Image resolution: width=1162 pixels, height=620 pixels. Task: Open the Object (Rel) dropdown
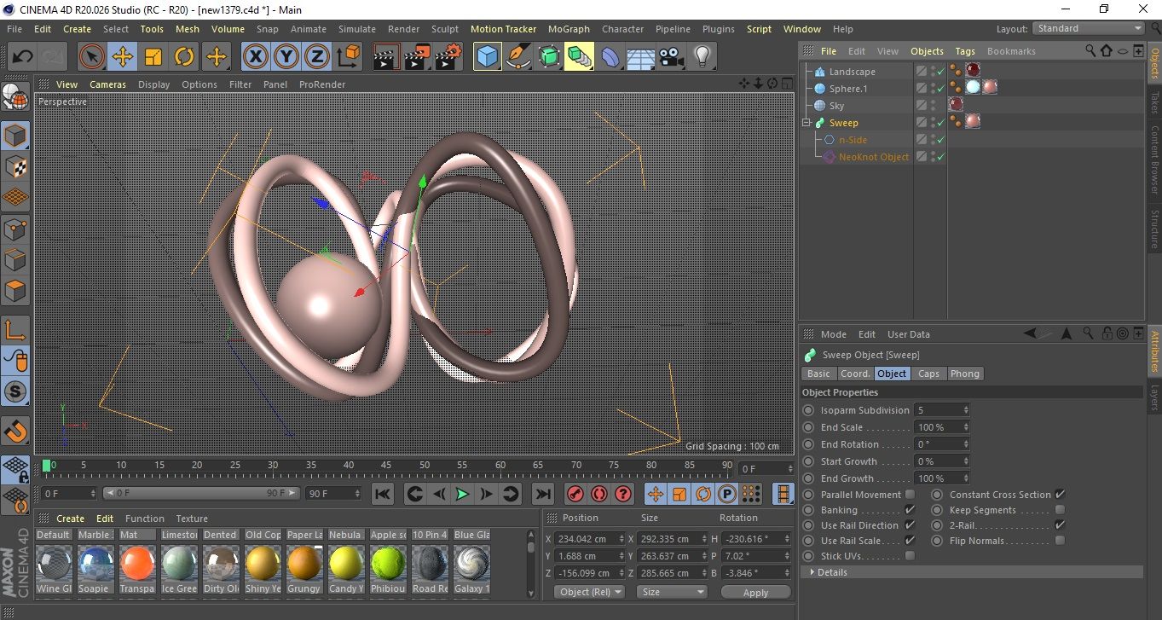point(589,592)
